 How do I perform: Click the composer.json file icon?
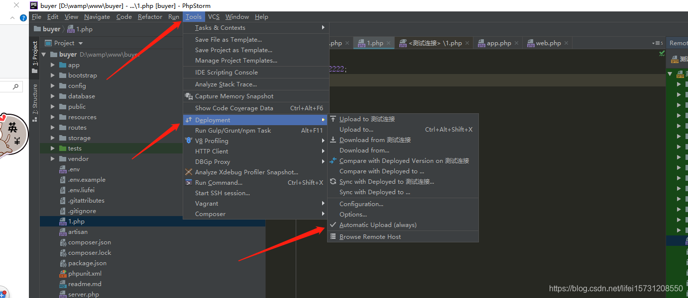point(63,242)
